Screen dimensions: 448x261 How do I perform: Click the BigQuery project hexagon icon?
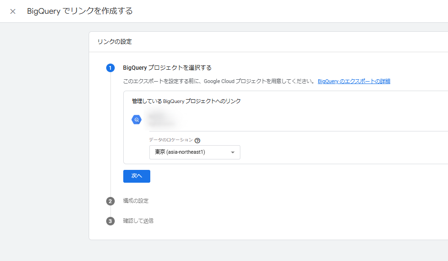137,120
